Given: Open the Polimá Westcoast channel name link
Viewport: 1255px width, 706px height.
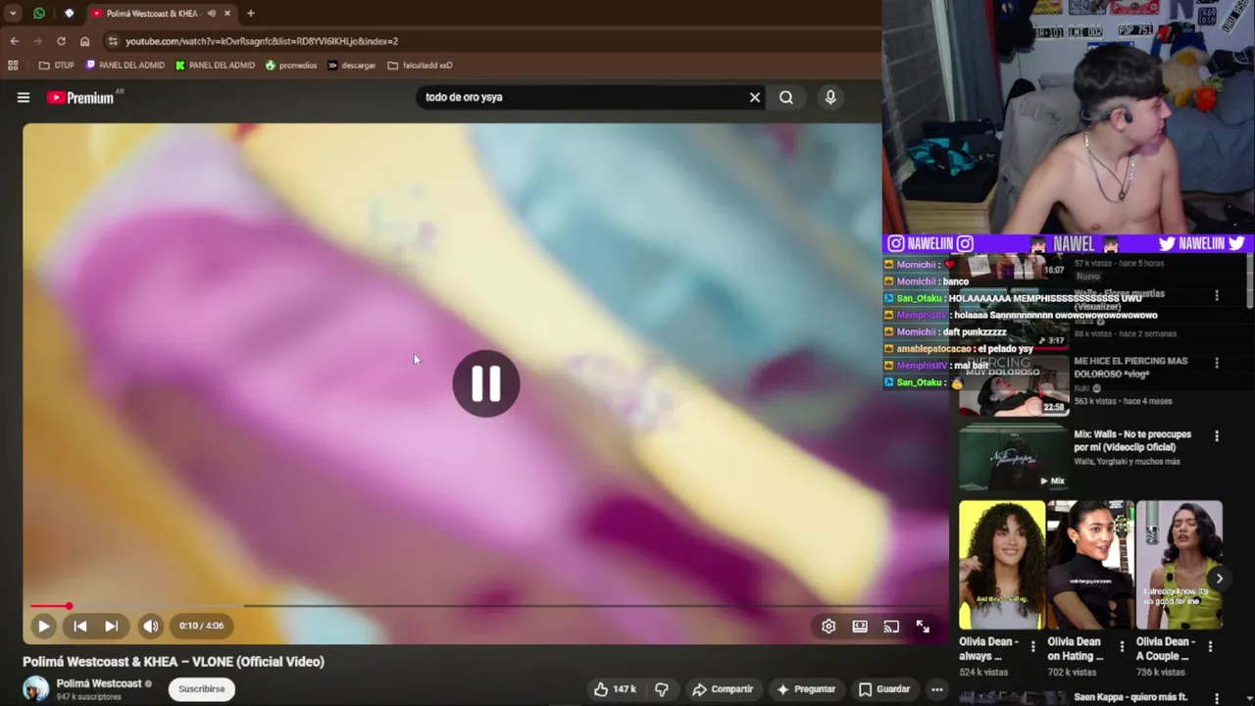Looking at the screenshot, I should tap(99, 683).
